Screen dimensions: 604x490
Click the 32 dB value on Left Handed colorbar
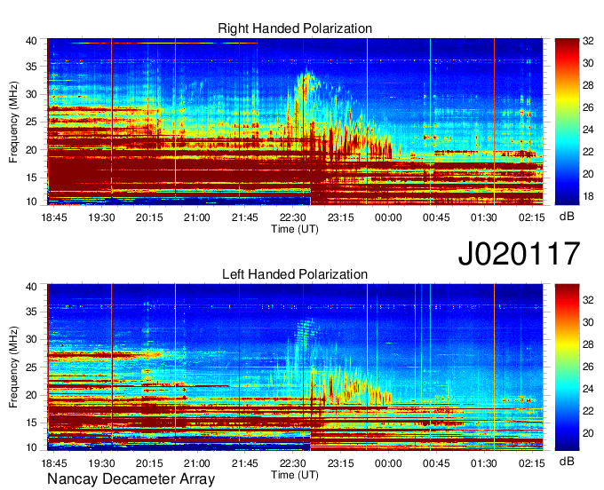click(588, 300)
